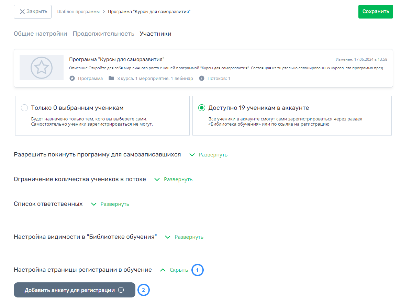This screenshot has width=401, height=305.
Task: Select radio Доступно 19 ученикам в аккаунте
Action: pos(201,108)
